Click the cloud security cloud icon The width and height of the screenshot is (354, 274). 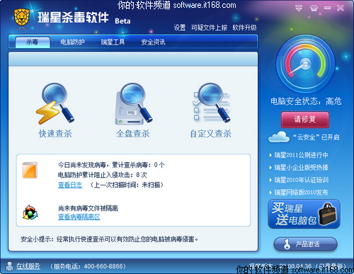279,137
